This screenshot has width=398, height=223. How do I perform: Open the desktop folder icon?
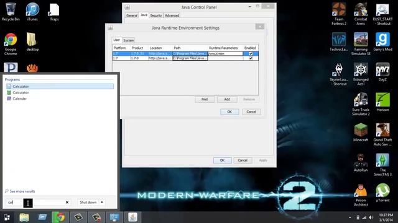32,42
